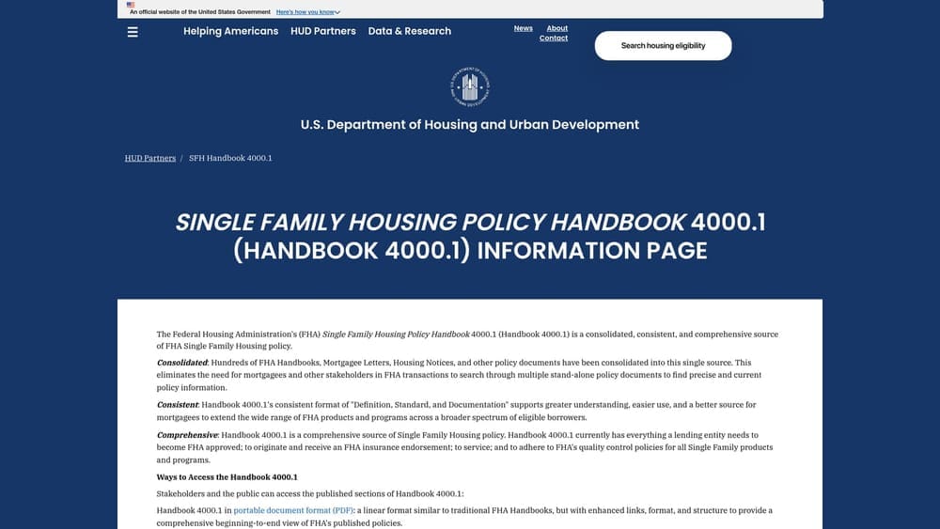Click Search housing eligibility button
This screenshot has height=529, width=940.
pyautogui.click(x=663, y=45)
